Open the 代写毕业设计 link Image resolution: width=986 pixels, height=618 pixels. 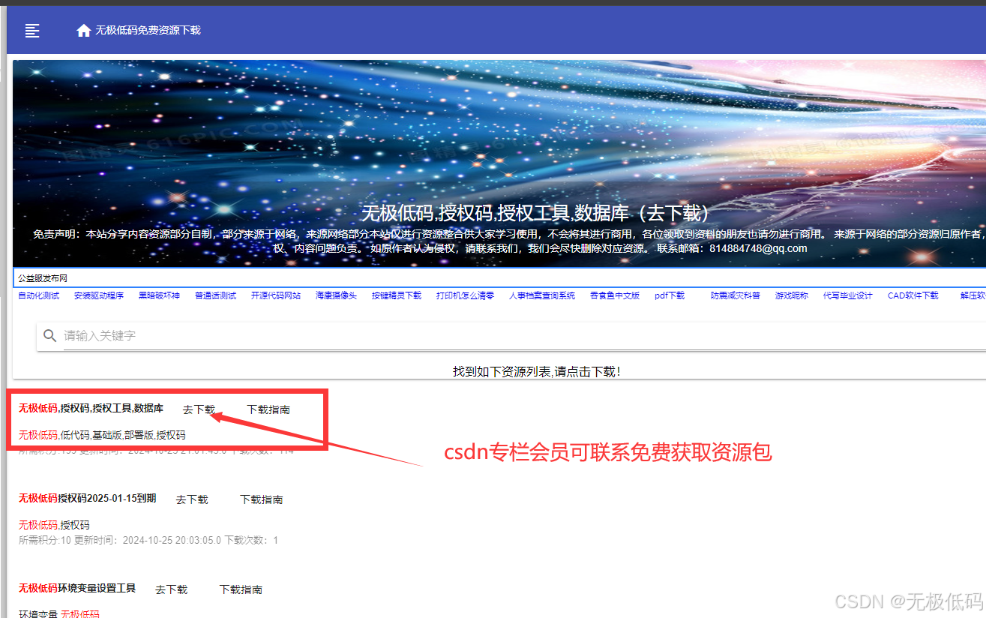click(848, 296)
